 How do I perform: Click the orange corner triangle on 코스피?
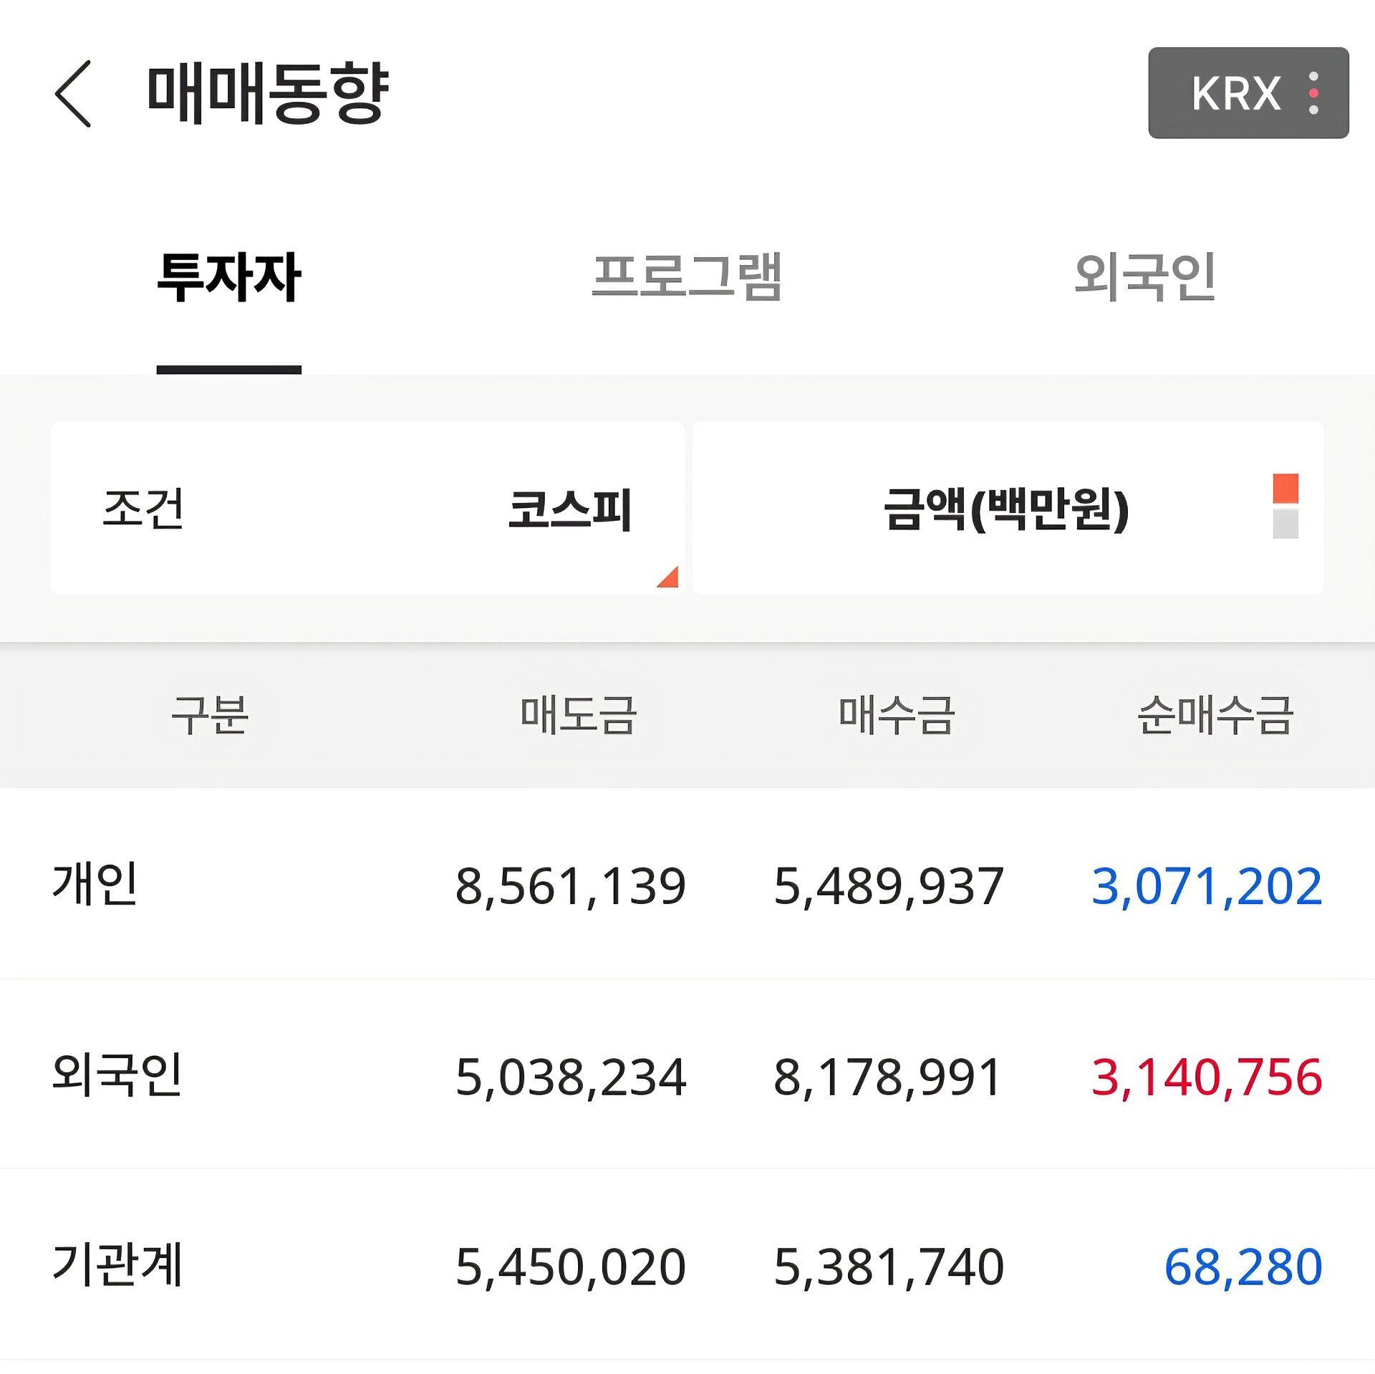[x=669, y=577]
